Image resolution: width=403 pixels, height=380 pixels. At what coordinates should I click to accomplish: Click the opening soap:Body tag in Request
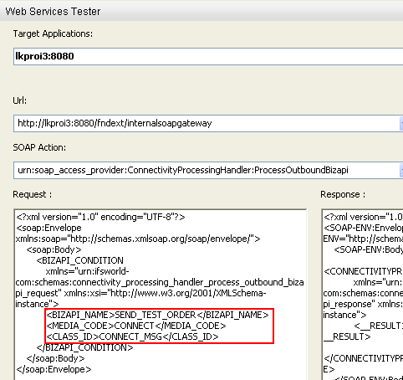coord(54,249)
